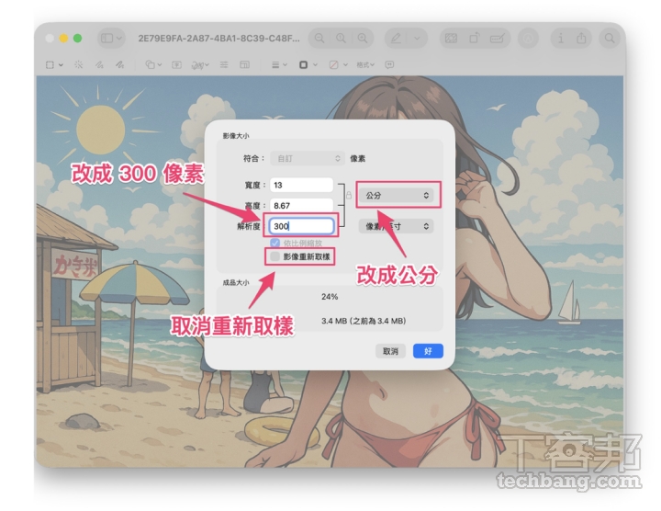The height and width of the screenshot is (511, 661).
Task: Click the 高度 field showing 8.67
Action: pyautogui.click(x=301, y=206)
